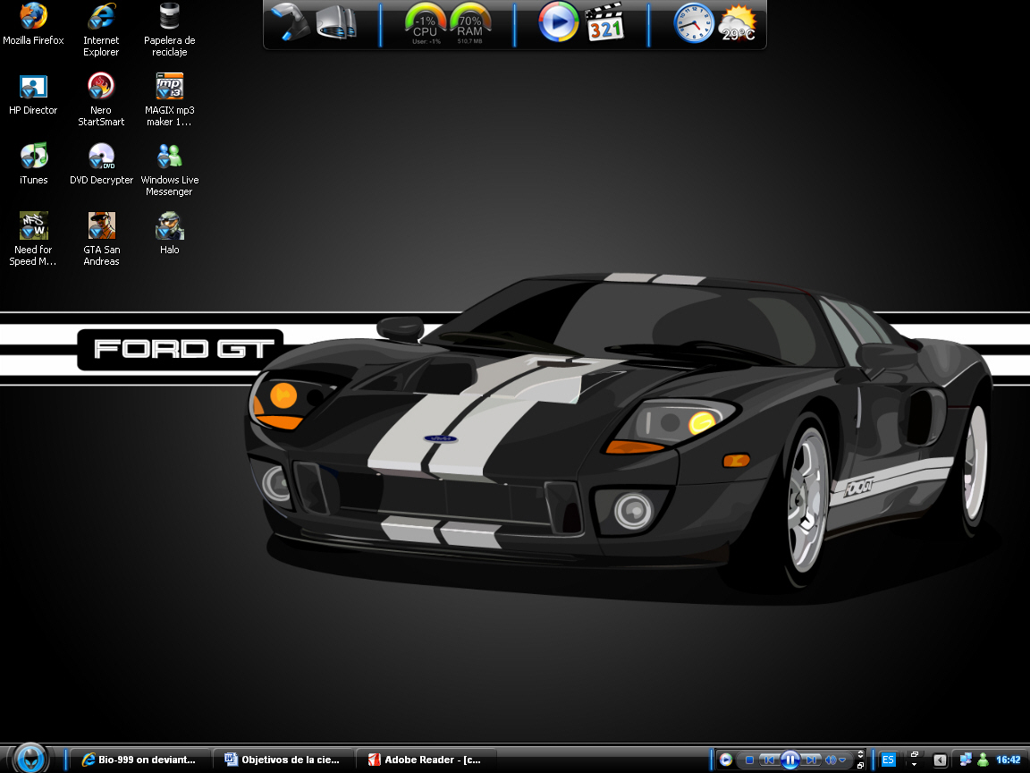Viewport: 1030px width, 773px height.
Task: Open language bar options arrow
Action: [915, 765]
